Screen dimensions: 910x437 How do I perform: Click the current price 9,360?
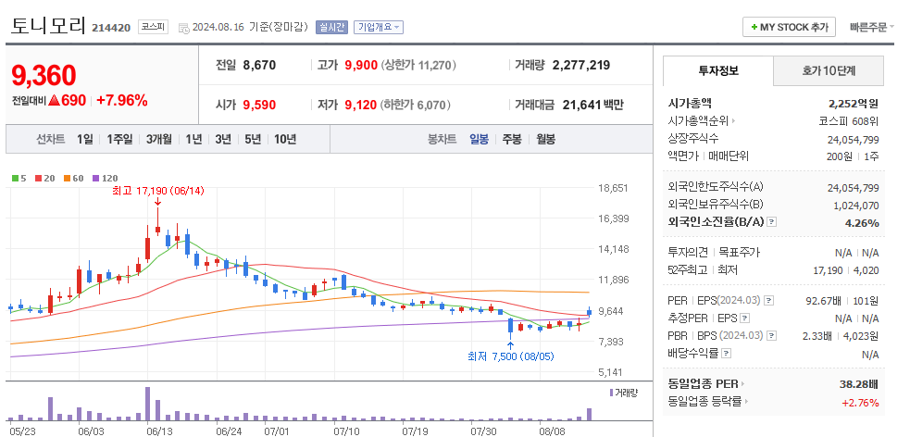click(44, 75)
